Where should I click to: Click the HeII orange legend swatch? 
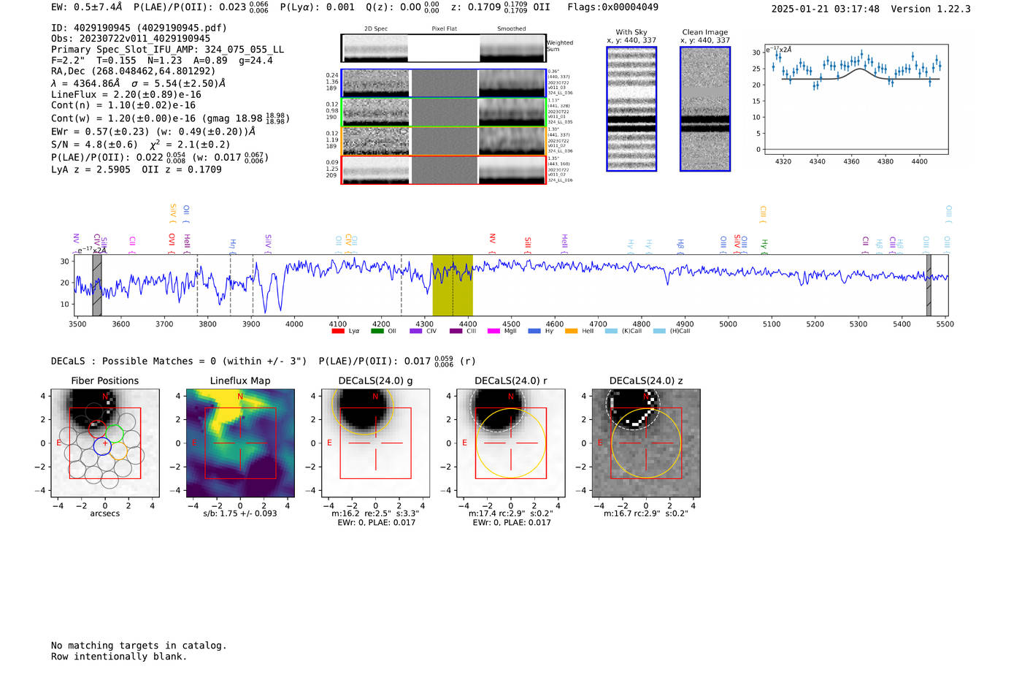[571, 331]
